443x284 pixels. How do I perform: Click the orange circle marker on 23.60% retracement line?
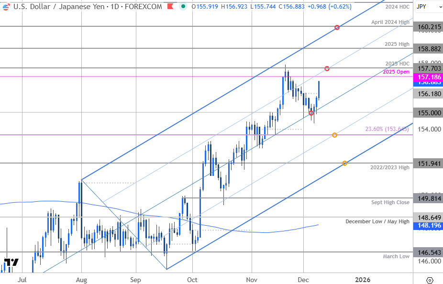point(334,134)
